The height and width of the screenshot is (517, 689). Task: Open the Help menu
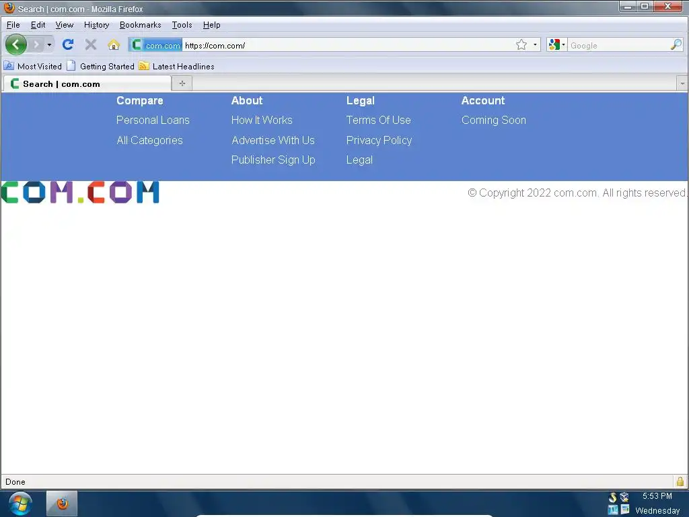pos(211,25)
